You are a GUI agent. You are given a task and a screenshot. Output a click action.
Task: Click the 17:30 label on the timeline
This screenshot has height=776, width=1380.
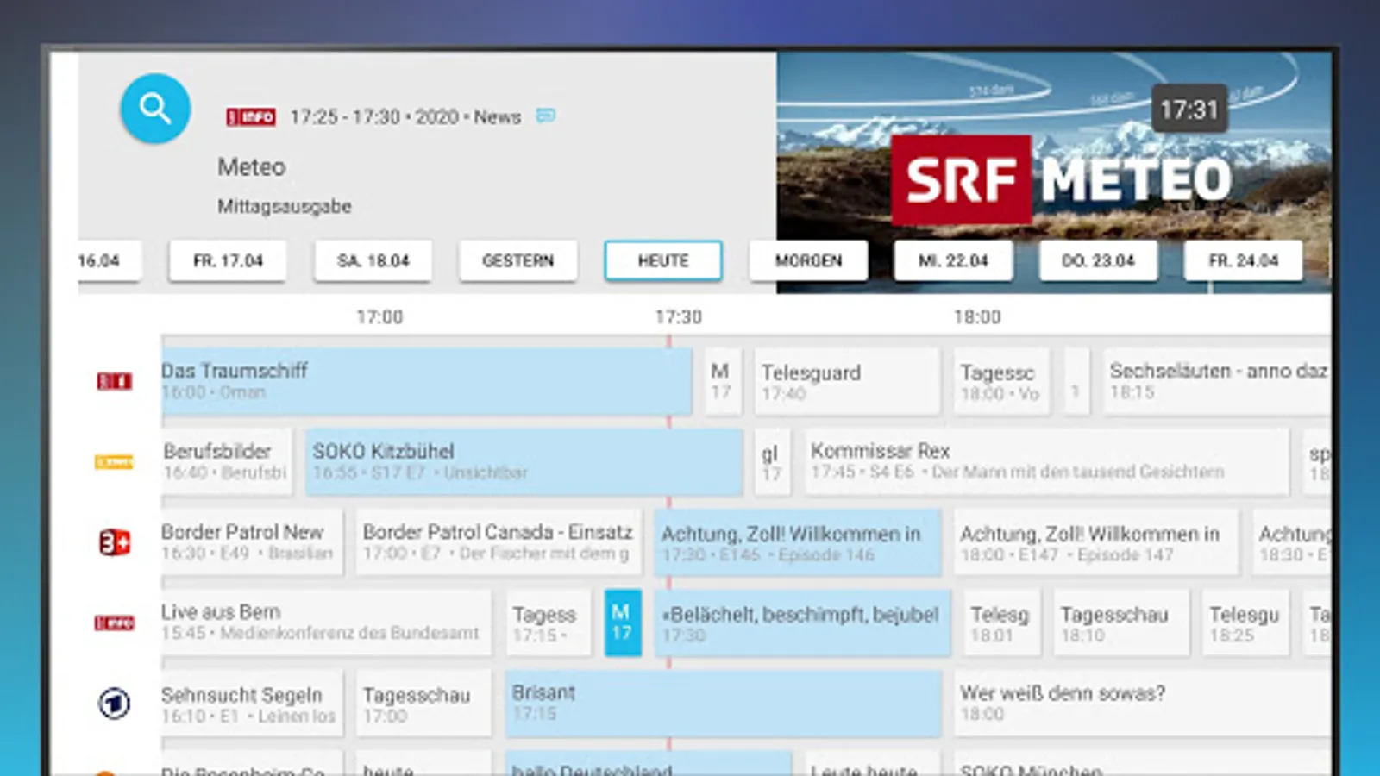point(679,317)
